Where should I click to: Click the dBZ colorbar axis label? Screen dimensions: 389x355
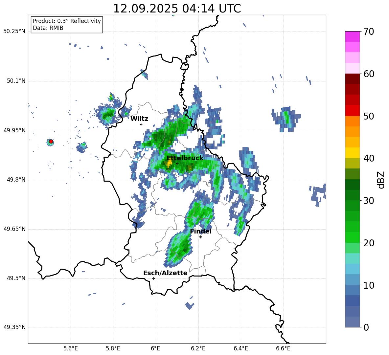[x=381, y=180]
